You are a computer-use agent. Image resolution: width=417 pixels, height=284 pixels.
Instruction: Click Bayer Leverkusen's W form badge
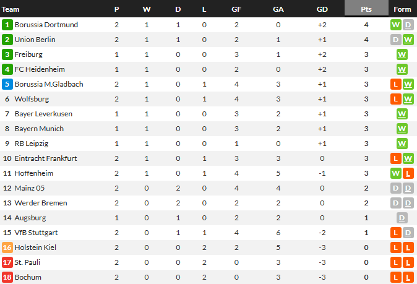[402, 114]
